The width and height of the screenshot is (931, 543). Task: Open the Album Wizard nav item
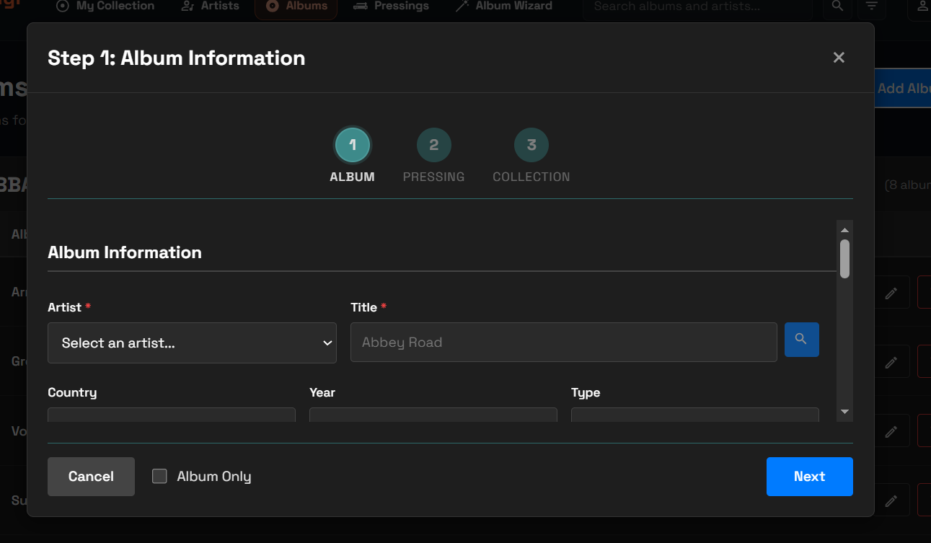click(503, 6)
